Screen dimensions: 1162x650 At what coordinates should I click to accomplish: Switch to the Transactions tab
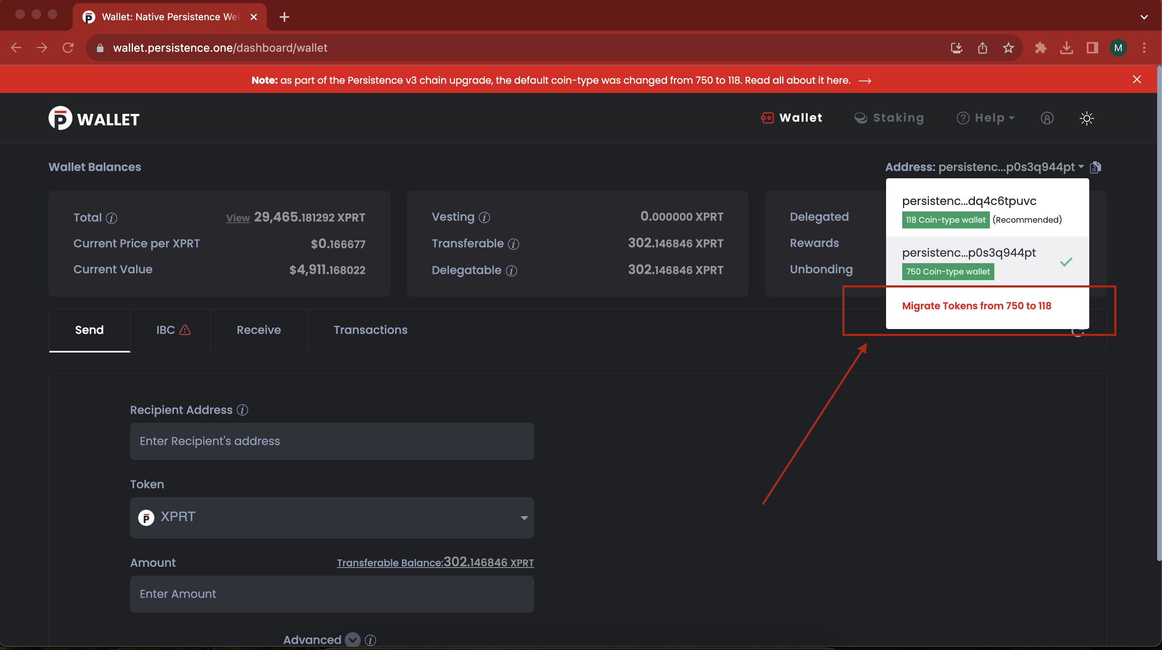click(370, 330)
